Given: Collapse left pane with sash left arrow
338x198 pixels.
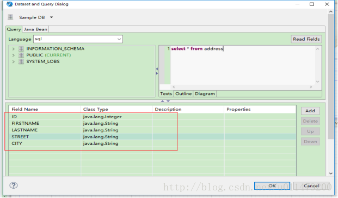Looking at the screenshot, I should pyautogui.click(x=157, y=69).
